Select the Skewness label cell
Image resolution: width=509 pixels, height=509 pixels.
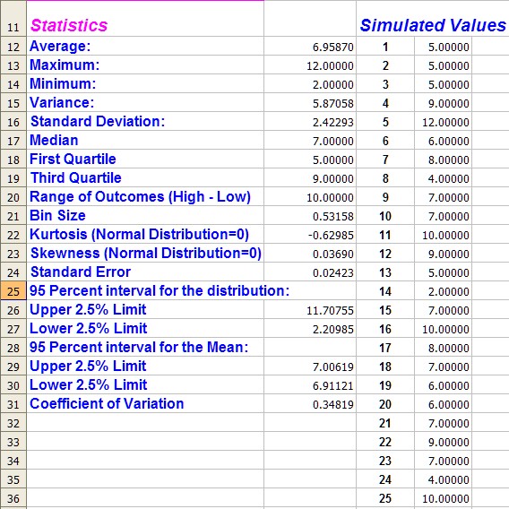[x=145, y=254]
